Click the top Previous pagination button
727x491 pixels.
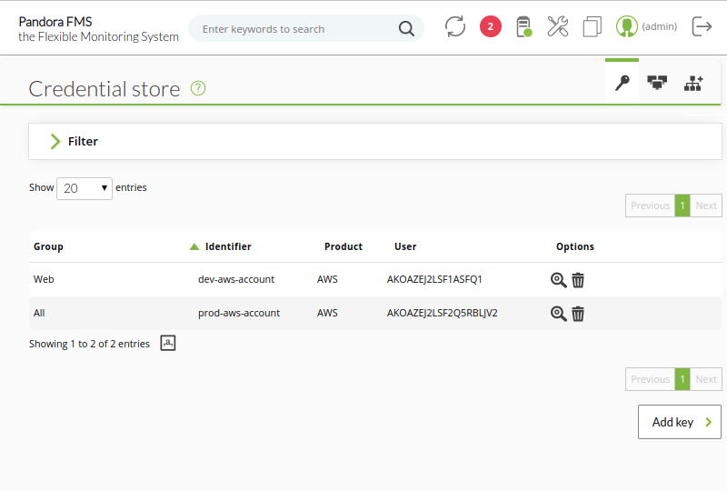(x=650, y=205)
